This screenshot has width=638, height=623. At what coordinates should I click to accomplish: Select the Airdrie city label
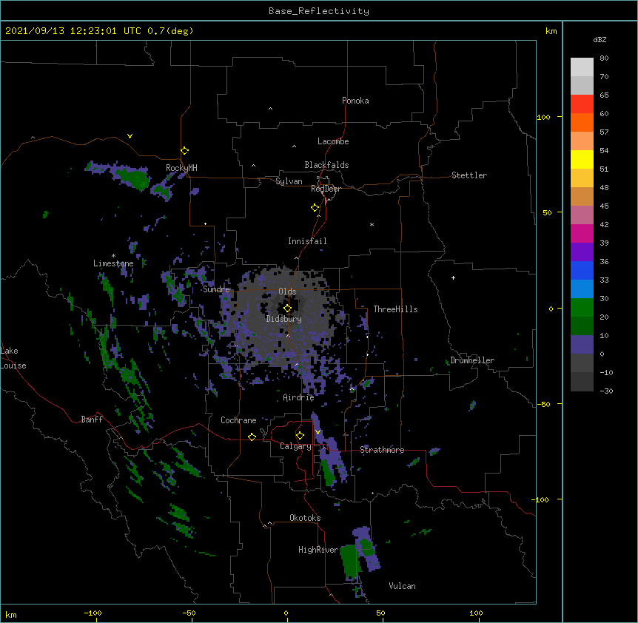299,397
